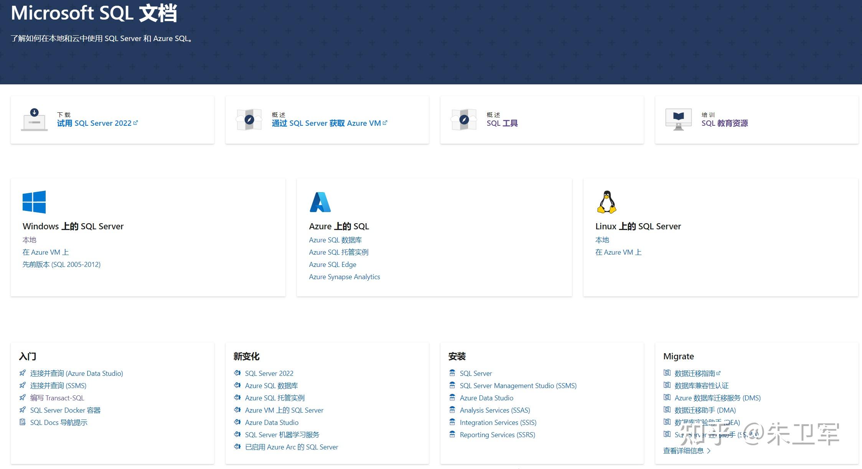Open the 先前版本 (SQL 2005-2012) link
862x469 pixels.
[61, 265]
